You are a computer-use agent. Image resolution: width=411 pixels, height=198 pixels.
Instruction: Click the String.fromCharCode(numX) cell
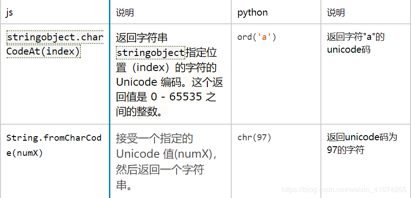(x=54, y=145)
